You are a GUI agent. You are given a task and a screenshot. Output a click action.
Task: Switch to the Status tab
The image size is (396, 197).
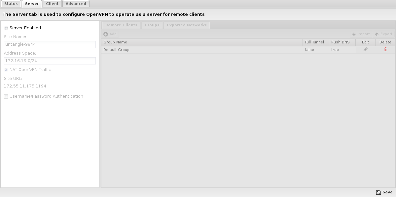pos(11,4)
